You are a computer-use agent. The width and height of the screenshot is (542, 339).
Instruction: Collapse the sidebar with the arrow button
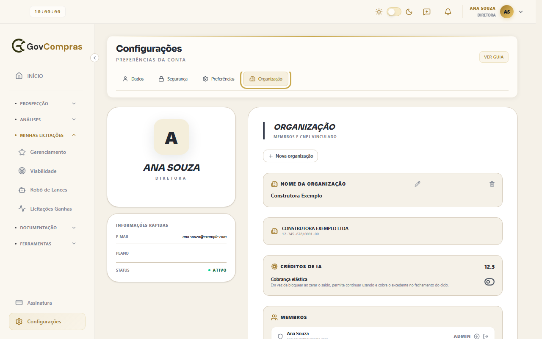point(95,58)
